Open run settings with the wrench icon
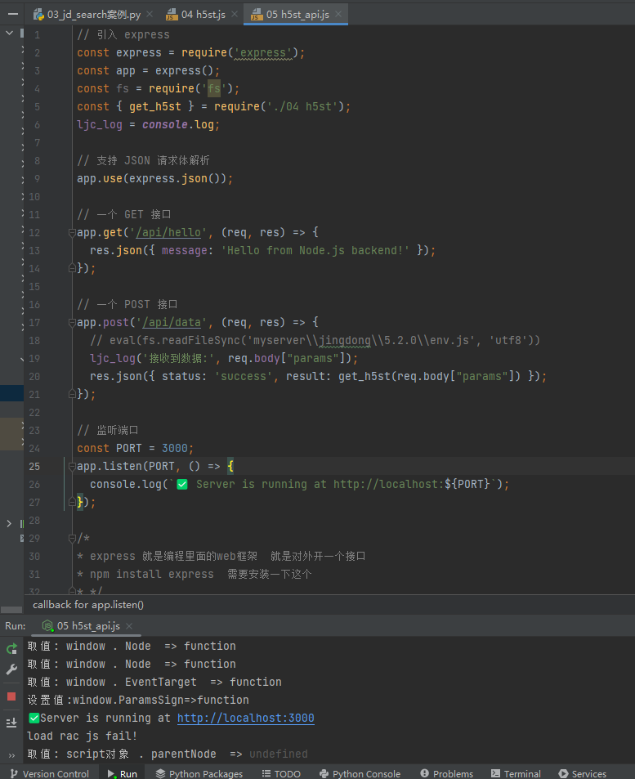Screen dimensions: 635x779 pyautogui.click(x=11, y=669)
